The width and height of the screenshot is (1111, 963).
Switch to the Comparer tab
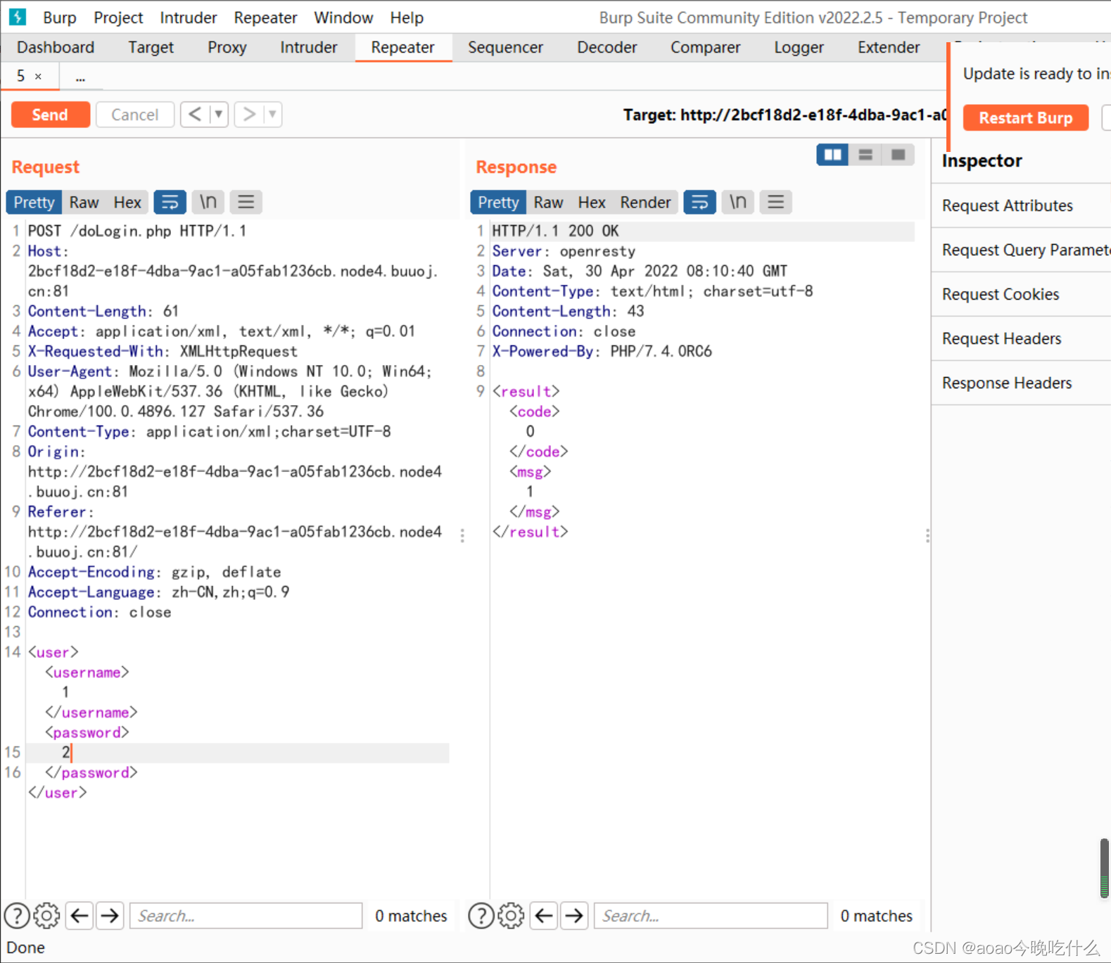coord(705,47)
